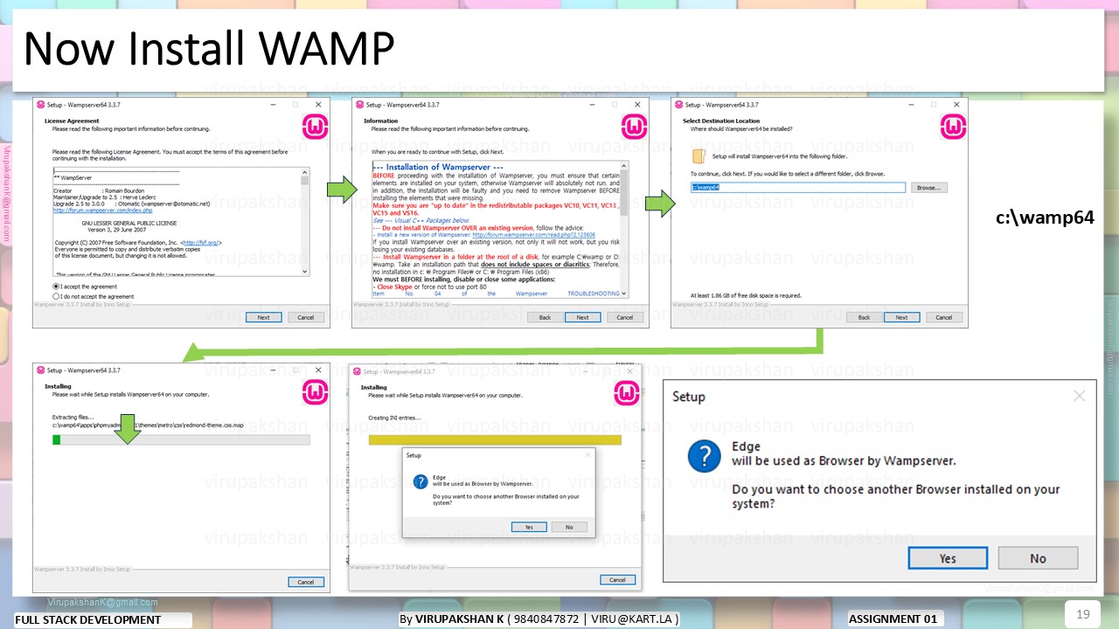This screenshot has width=1119, height=629.
Task: Click Cancel in the License Agreement window
Action: 306,317
